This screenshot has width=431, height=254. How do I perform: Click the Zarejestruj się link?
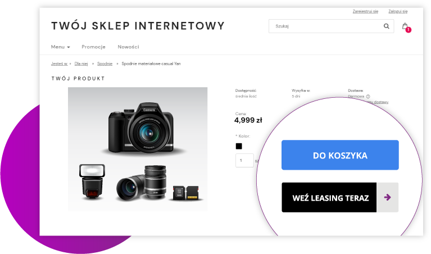pyautogui.click(x=365, y=11)
